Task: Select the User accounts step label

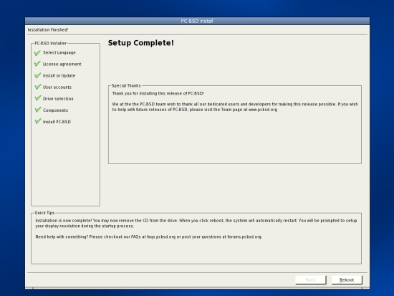Action: tap(57, 87)
